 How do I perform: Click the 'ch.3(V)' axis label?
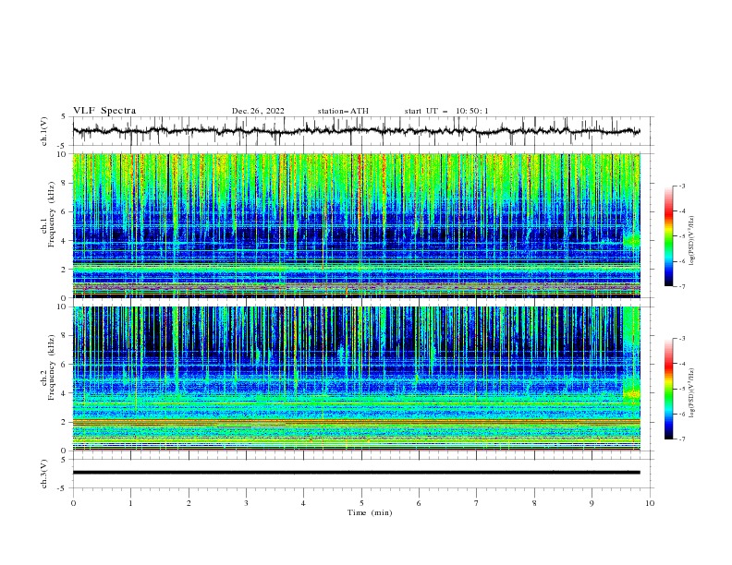[x=44, y=474]
